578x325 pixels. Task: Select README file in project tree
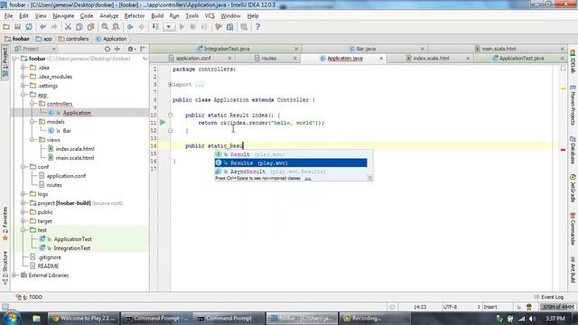48,266
